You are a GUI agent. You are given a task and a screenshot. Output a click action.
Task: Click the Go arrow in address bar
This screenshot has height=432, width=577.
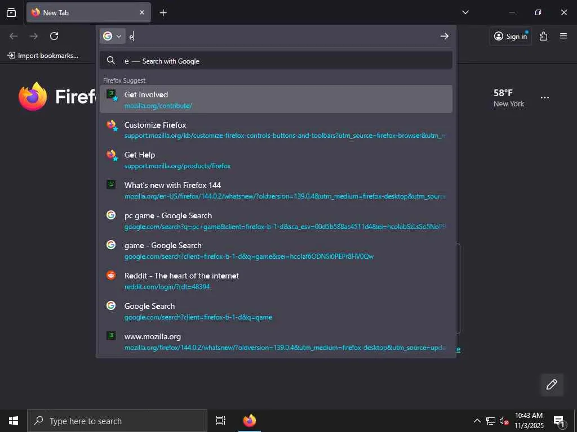pyautogui.click(x=444, y=36)
